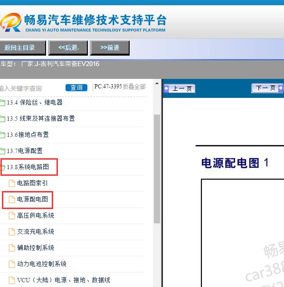Image resolution: width=284 pixels, height=287 pixels.
Task: Click the 返回主目录 button
Action: coord(22,48)
